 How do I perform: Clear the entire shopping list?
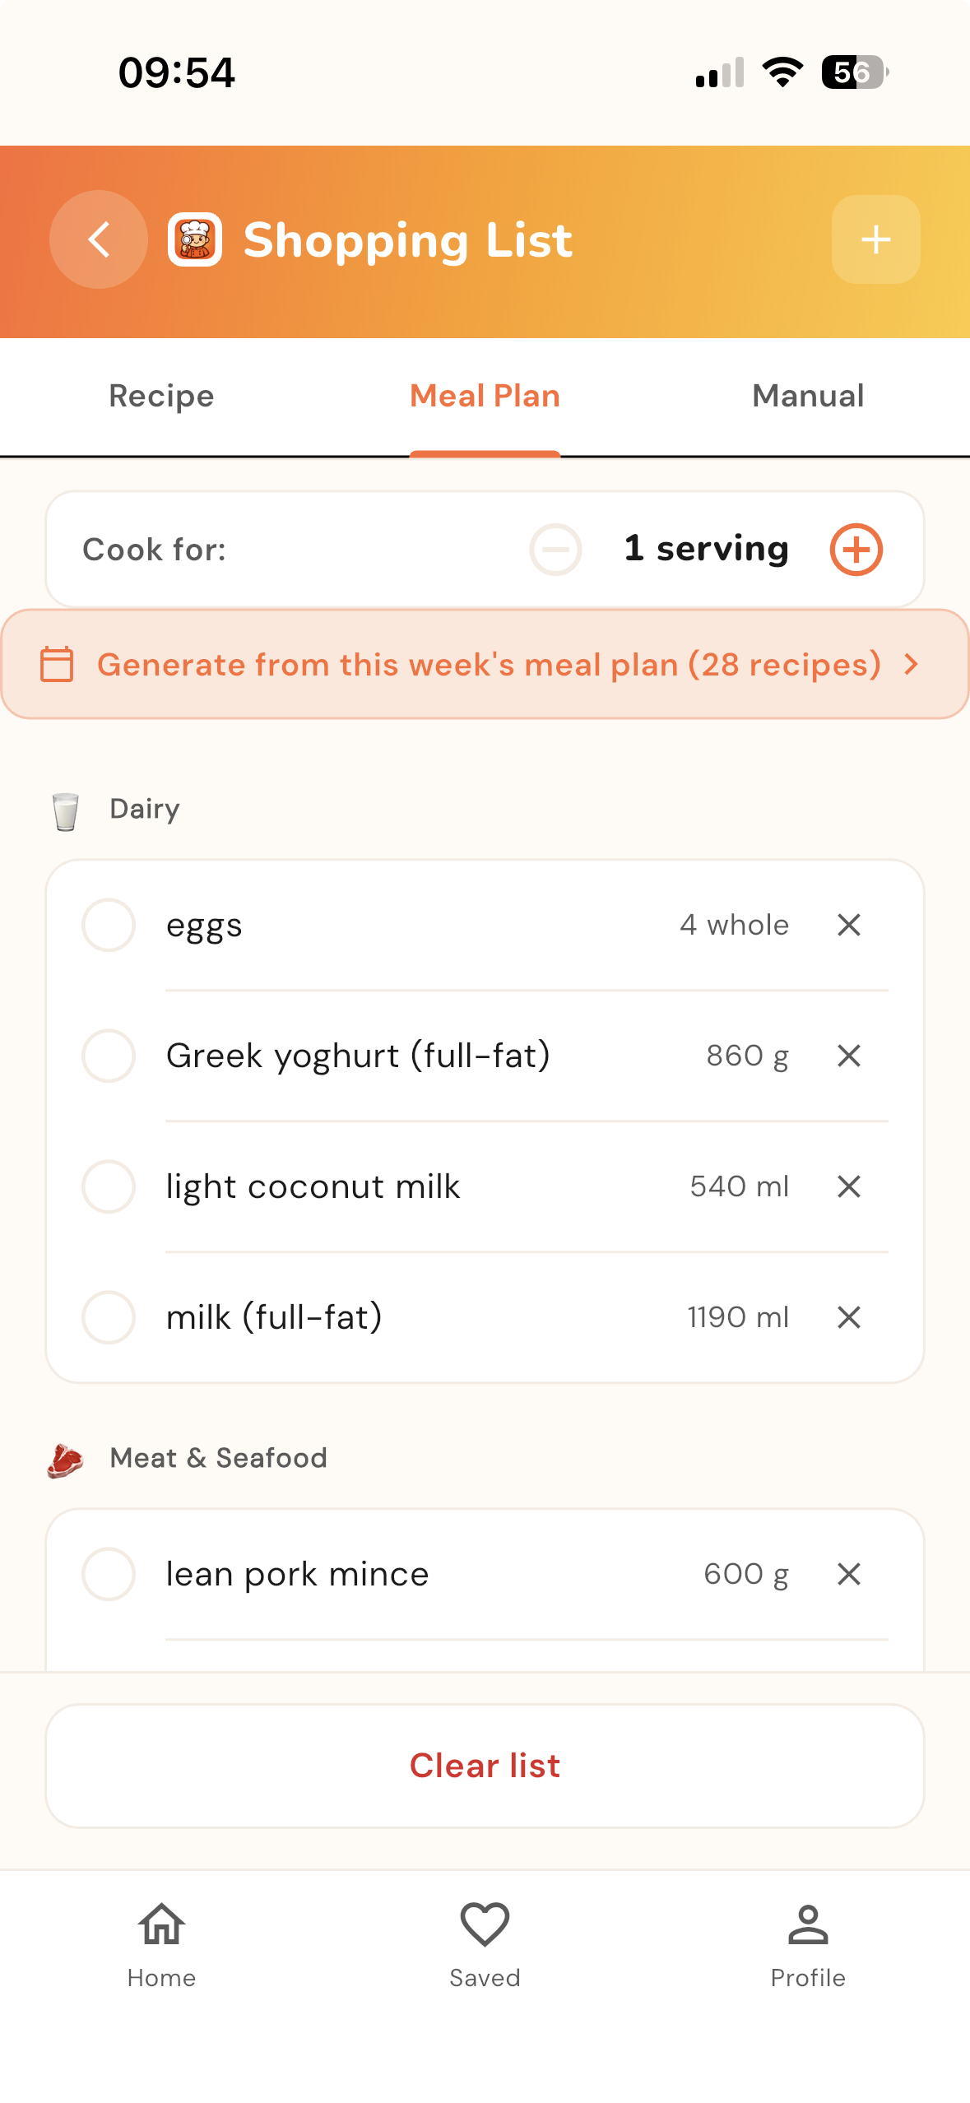pyautogui.click(x=485, y=1766)
